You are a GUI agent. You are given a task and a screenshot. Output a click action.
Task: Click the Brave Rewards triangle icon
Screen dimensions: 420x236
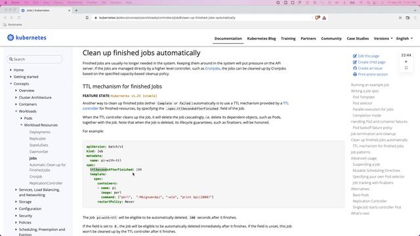point(324,18)
